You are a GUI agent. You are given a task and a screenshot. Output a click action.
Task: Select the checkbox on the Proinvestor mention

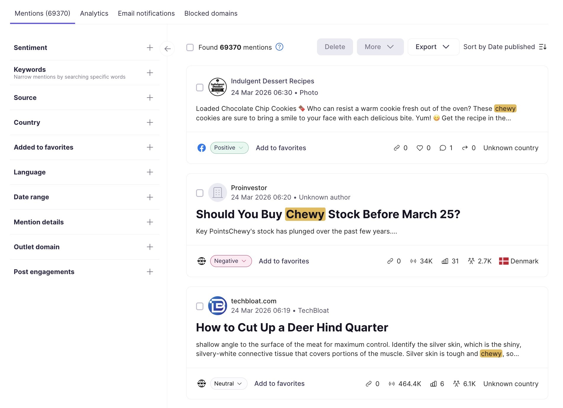click(200, 193)
